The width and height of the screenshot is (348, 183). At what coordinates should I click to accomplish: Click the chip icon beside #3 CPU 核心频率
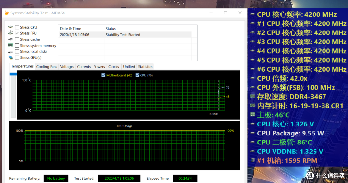[x=252, y=41]
